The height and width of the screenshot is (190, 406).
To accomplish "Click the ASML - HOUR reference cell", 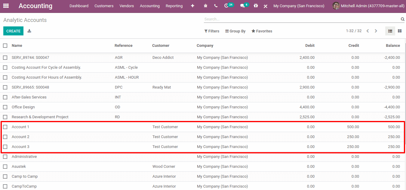I will tap(127, 77).
